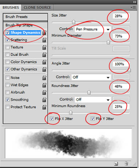Toggle the lock icon beside Scattering
This screenshot has height=168, width=139.
click(44, 40)
